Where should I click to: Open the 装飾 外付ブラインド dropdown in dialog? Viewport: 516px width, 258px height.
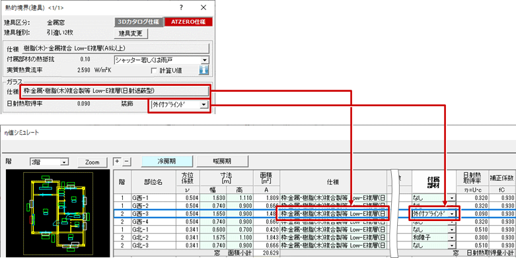(204, 105)
